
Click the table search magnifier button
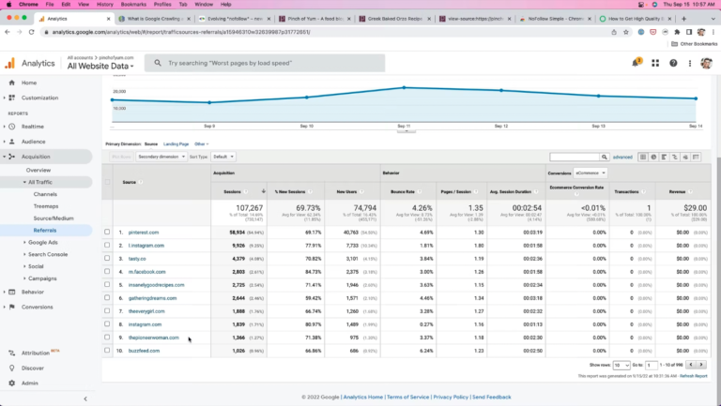coord(605,158)
